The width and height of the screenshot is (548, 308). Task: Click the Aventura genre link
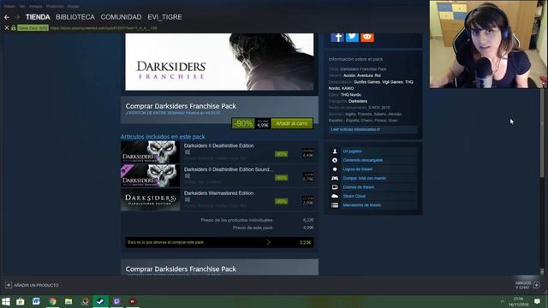(x=365, y=75)
